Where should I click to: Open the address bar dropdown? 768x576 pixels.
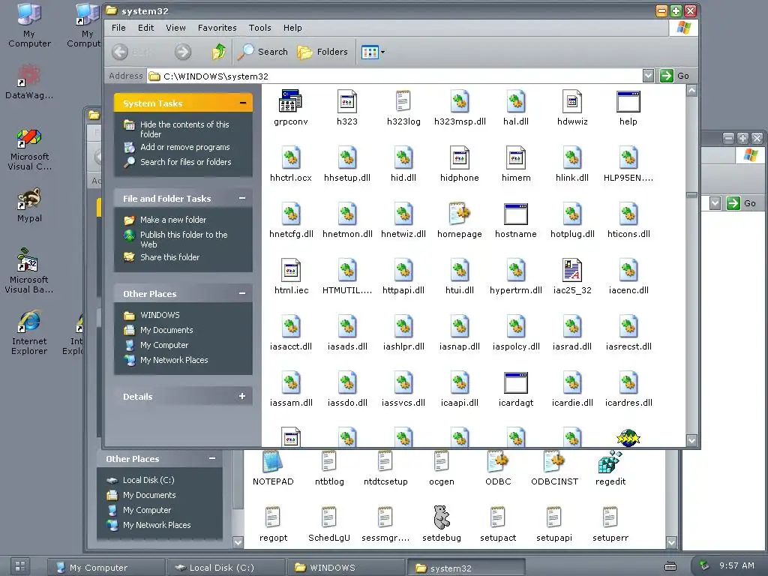click(648, 76)
